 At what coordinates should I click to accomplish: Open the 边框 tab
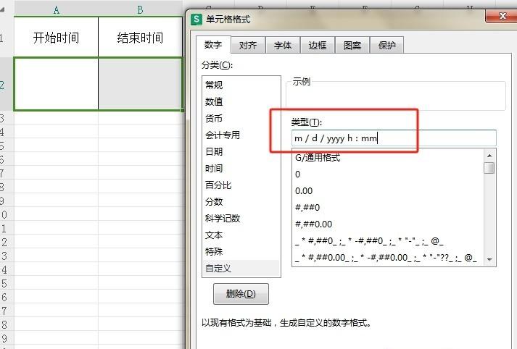pyautogui.click(x=318, y=45)
